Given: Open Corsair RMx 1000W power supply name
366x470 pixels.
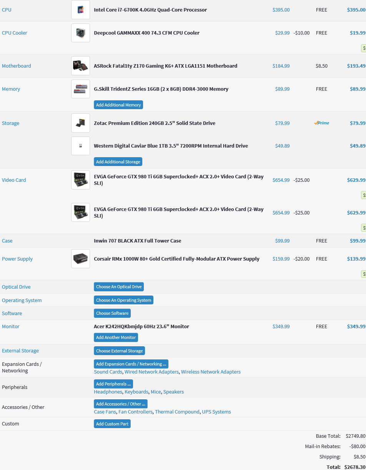Looking at the screenshot, I should coord(177,259).
